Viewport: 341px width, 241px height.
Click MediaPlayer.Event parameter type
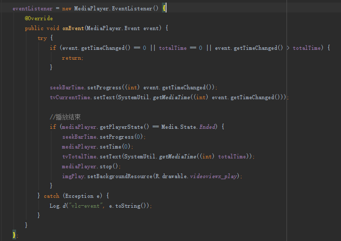pos(113,28)
